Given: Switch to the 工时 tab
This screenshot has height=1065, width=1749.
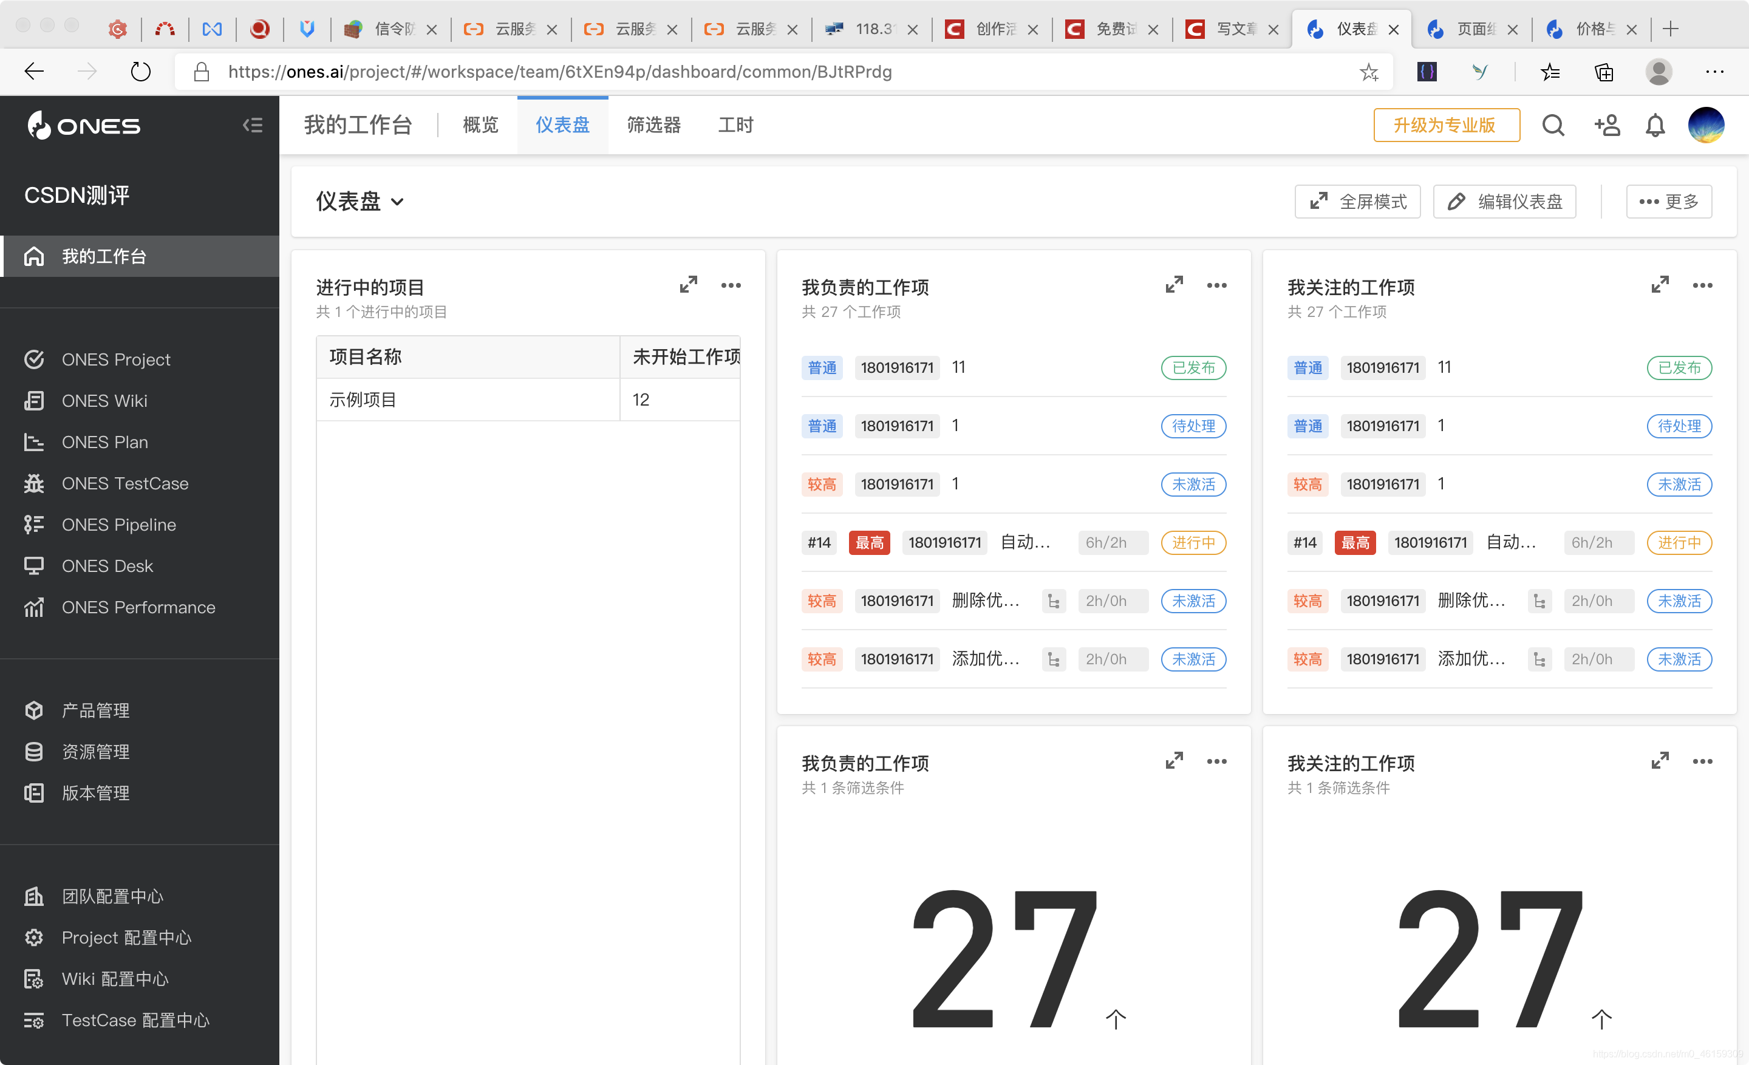Looking at the screenshot, I should [x=735, y=125].
